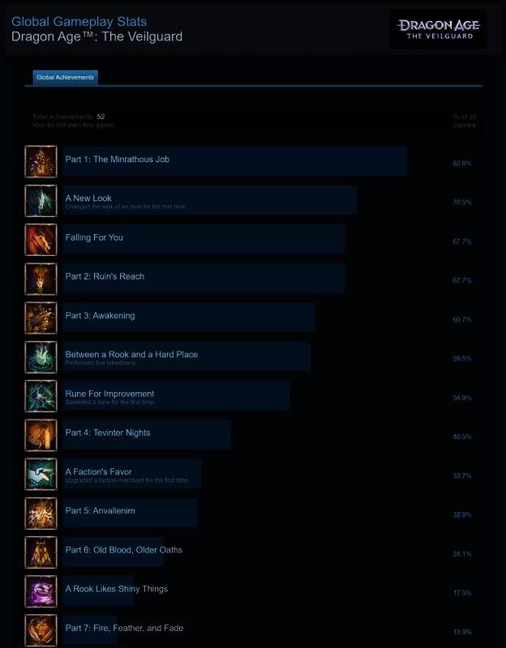
Task: Select the A Rook Likes Shiny Things icon
Action: [x=41, y=591]
